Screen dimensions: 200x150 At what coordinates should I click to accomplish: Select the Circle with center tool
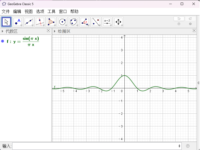62,22
